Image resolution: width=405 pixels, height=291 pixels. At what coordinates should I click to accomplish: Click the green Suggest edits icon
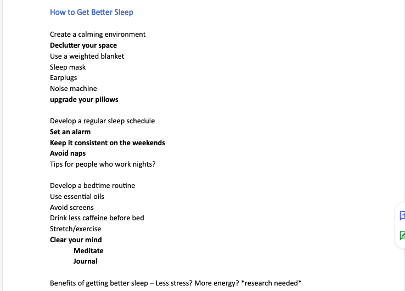[402, 235]
